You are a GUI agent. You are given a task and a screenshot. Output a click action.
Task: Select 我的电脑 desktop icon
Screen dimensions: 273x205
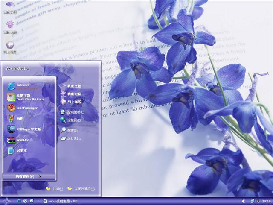tap(10, 27)
